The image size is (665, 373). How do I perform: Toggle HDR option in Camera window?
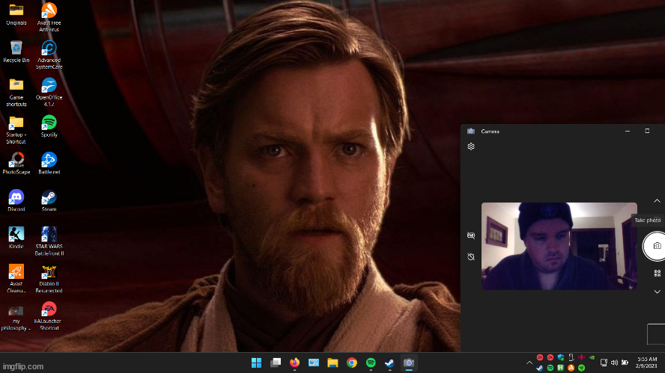click(471, 235)
